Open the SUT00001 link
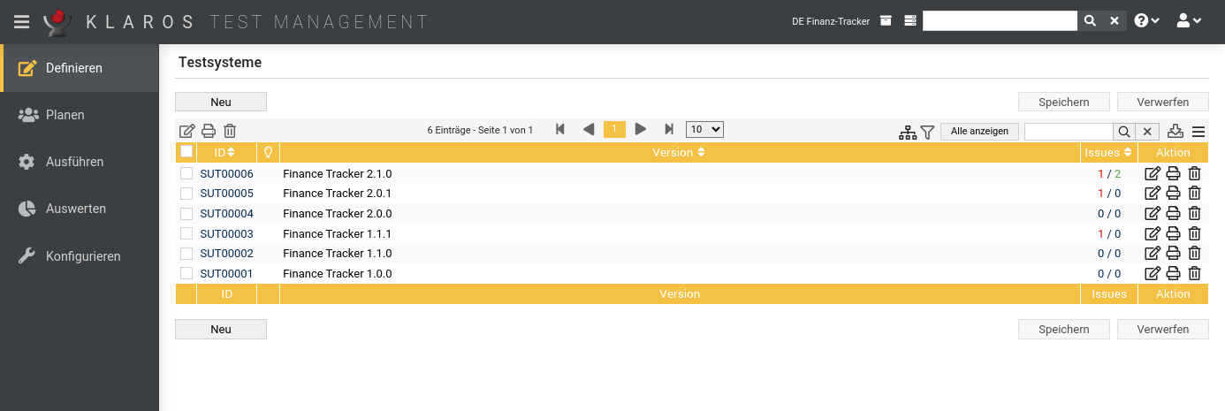Screen dimensions: 1225x411 pos(226,273)
